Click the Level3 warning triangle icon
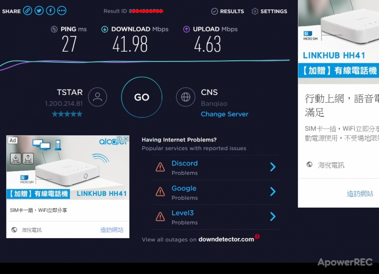This screenshot has width=379, height=274. point(160,217)
